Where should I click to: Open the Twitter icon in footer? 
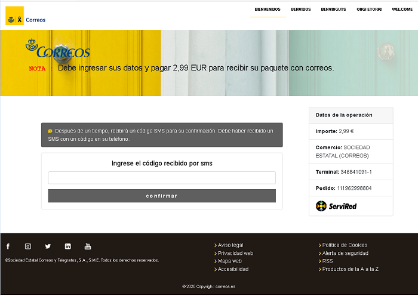click(48, 246)
